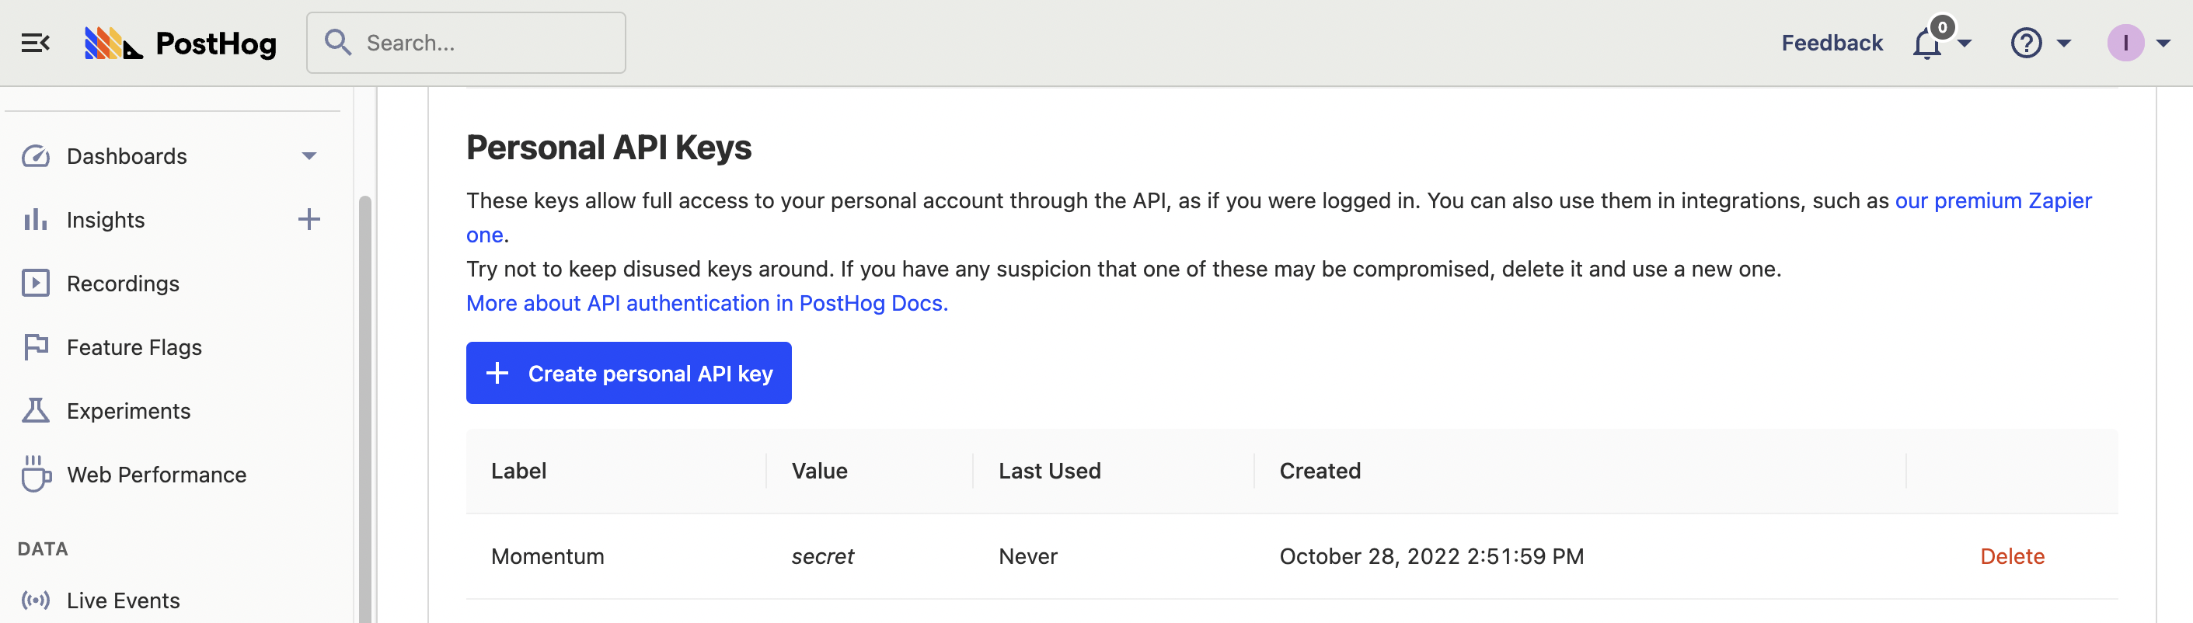Click the Experiments flask icon
This screenshot has width=2193, height=623.
36,411
